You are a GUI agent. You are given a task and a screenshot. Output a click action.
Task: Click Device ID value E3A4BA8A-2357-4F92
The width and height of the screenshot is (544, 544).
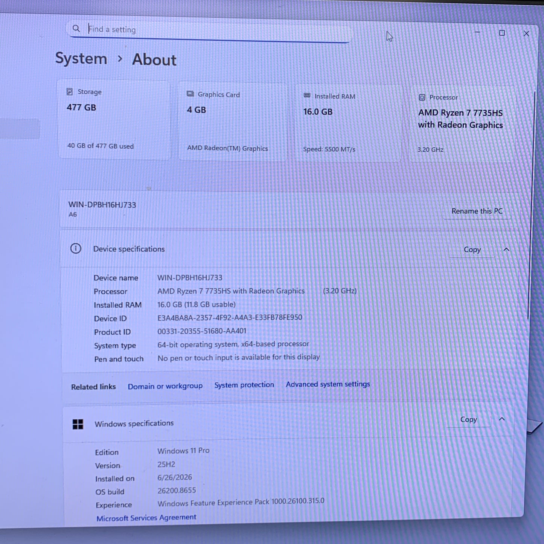pos(230,318)
